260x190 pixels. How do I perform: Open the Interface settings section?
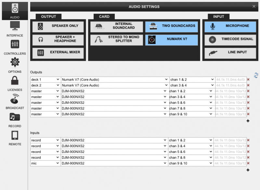(x=15, y=29)
